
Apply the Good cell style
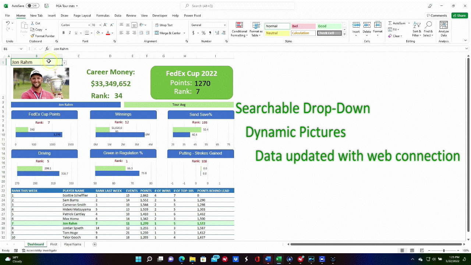point(329,26)
